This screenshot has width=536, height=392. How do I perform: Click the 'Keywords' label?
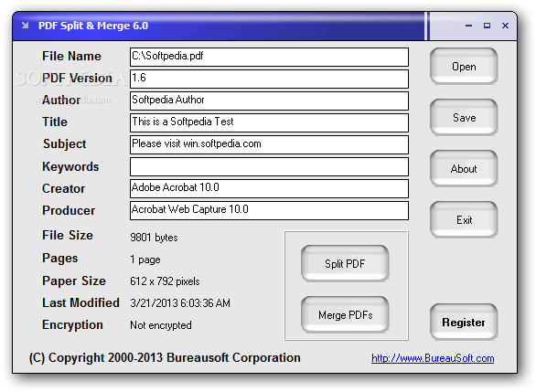(x=70, y=166)
